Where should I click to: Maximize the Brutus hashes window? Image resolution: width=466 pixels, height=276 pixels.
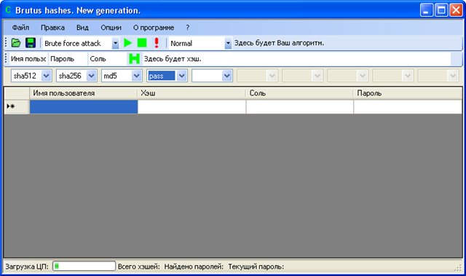[x=441, y=10]
